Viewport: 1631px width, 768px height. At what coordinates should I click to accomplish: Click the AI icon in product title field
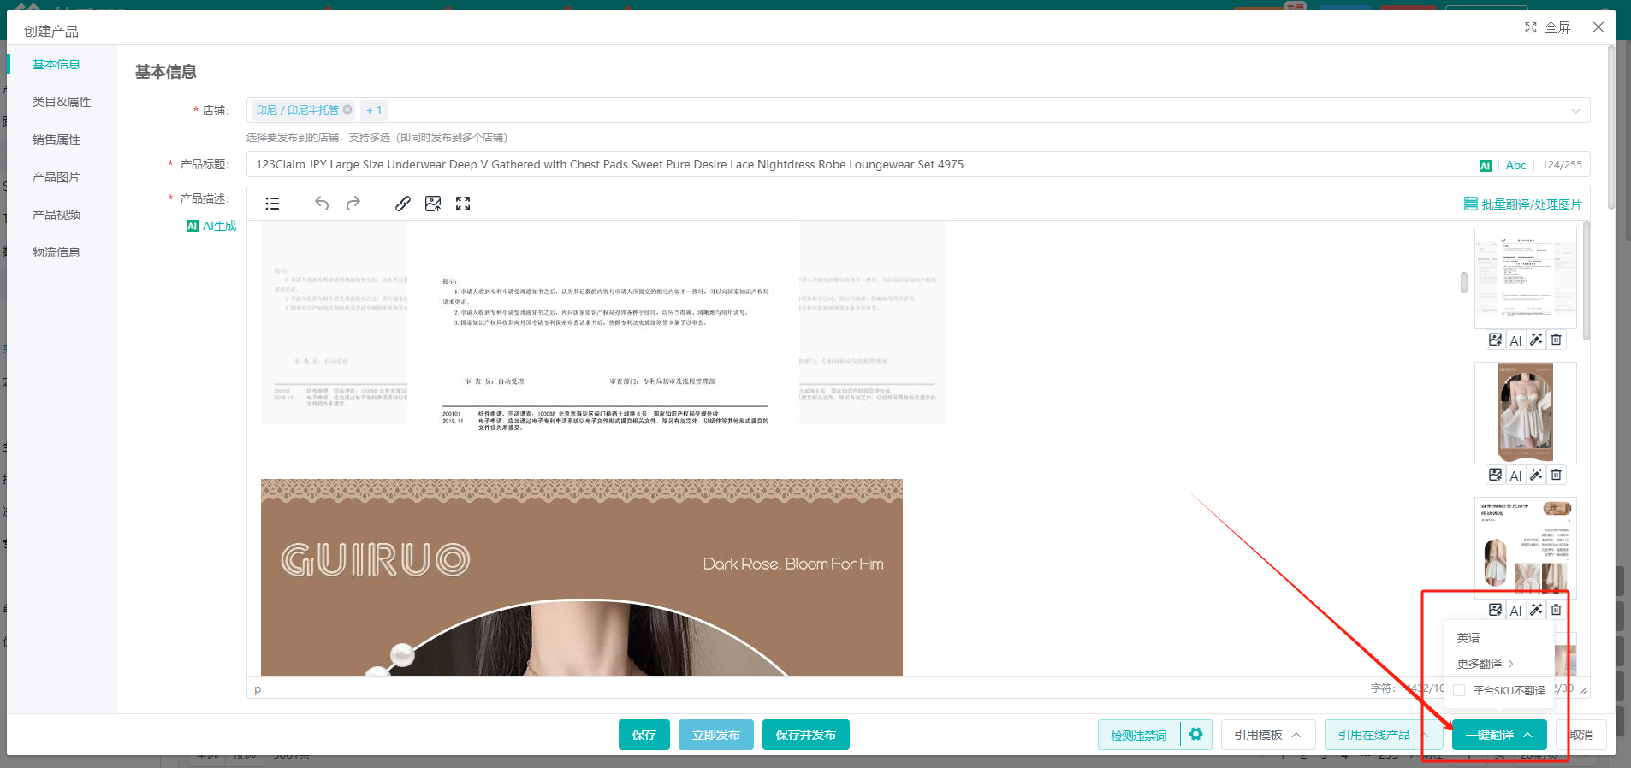point(1486,166)
